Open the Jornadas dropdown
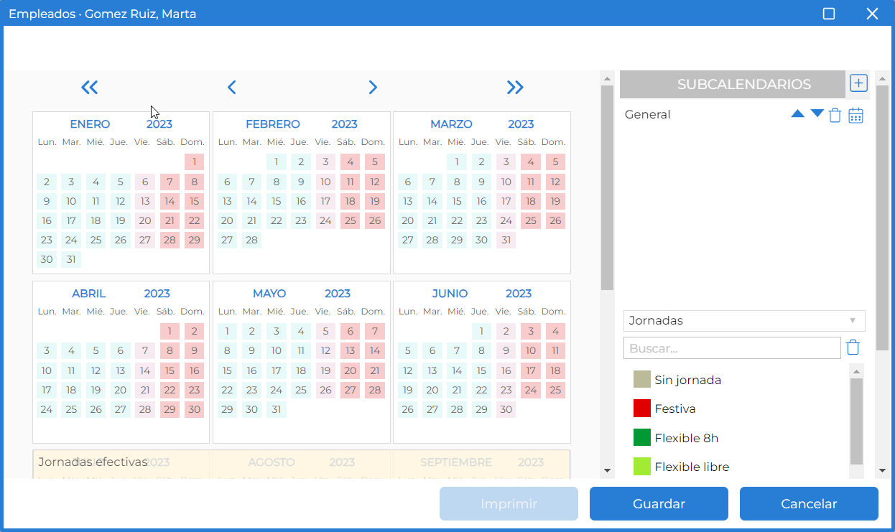 [744, 320]
